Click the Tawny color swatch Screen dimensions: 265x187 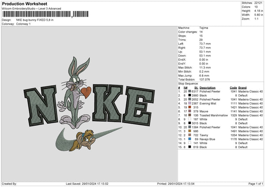(x=189, y=135)
